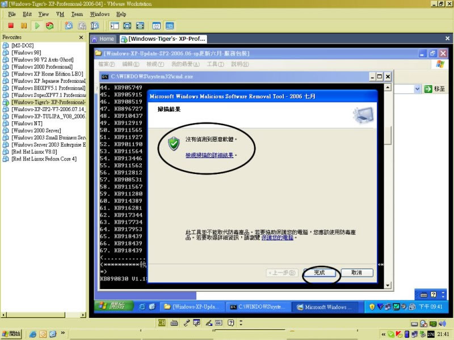Click the 取消 (Cancel) button
454x340 pixels.
pyautogui.click(x=357, y=273)
